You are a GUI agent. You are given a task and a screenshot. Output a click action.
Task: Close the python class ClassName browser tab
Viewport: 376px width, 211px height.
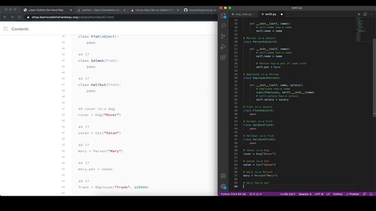pyautogui.click(x=124, y=10)
